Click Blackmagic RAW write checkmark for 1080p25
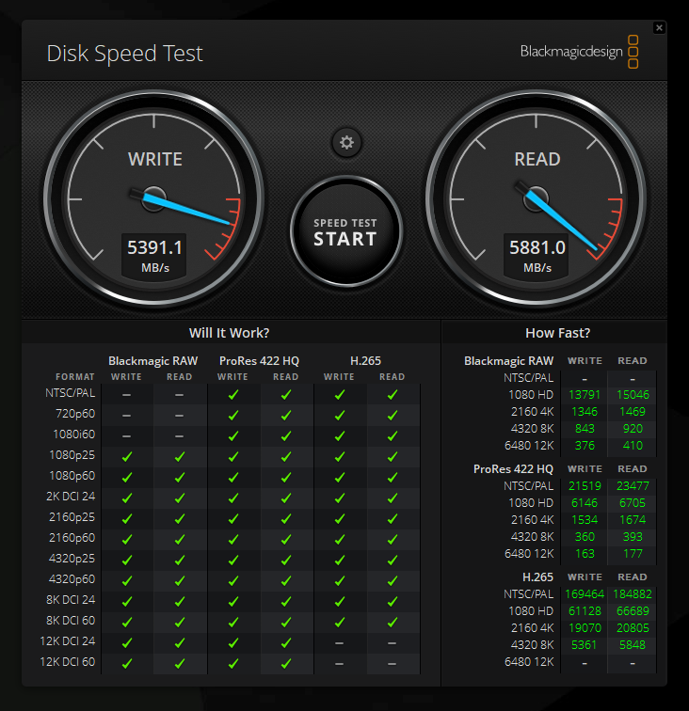Screen dimensions: 689x711 point(126,456)
